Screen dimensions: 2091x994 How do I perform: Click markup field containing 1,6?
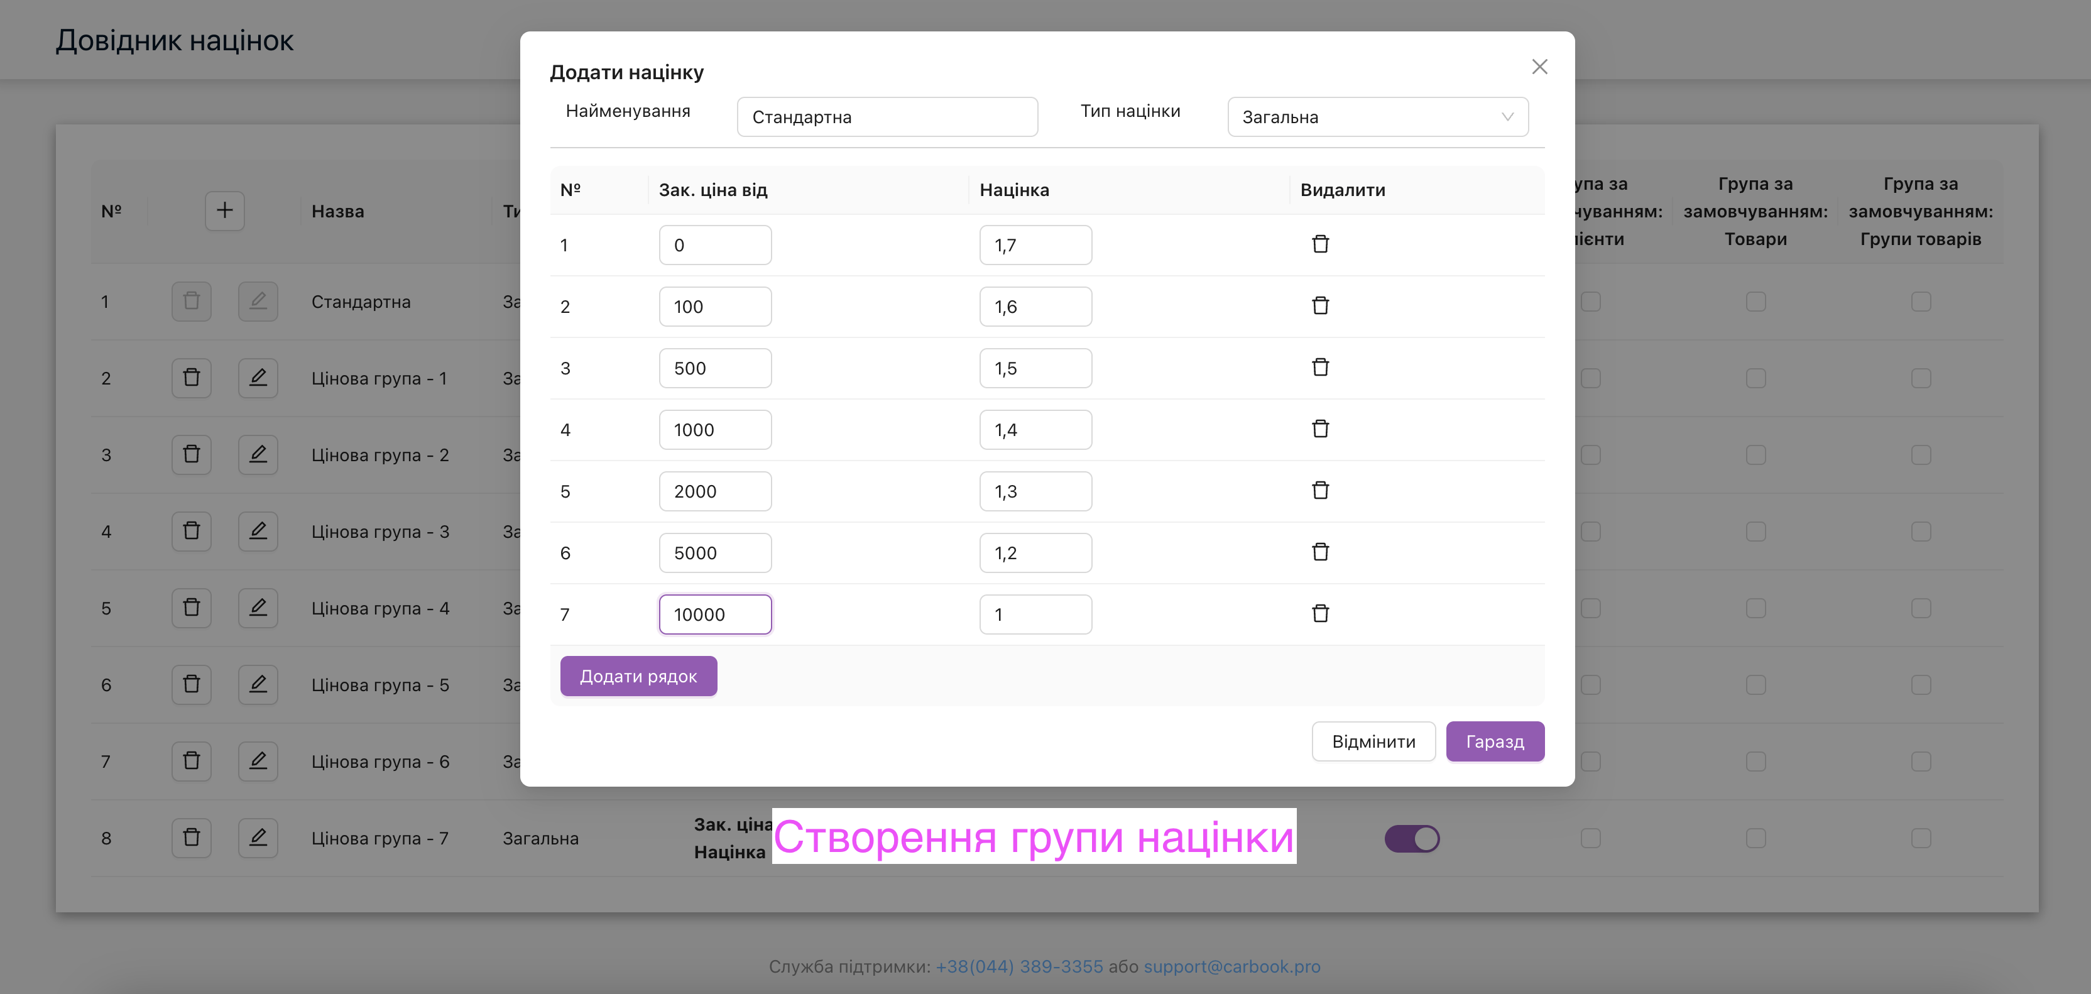1035,307
